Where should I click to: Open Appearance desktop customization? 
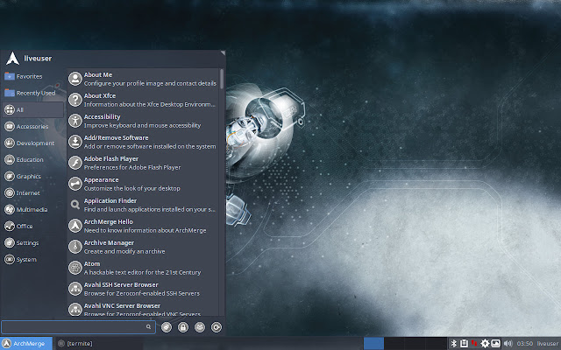pyautogui.click(x=143, y=184)
